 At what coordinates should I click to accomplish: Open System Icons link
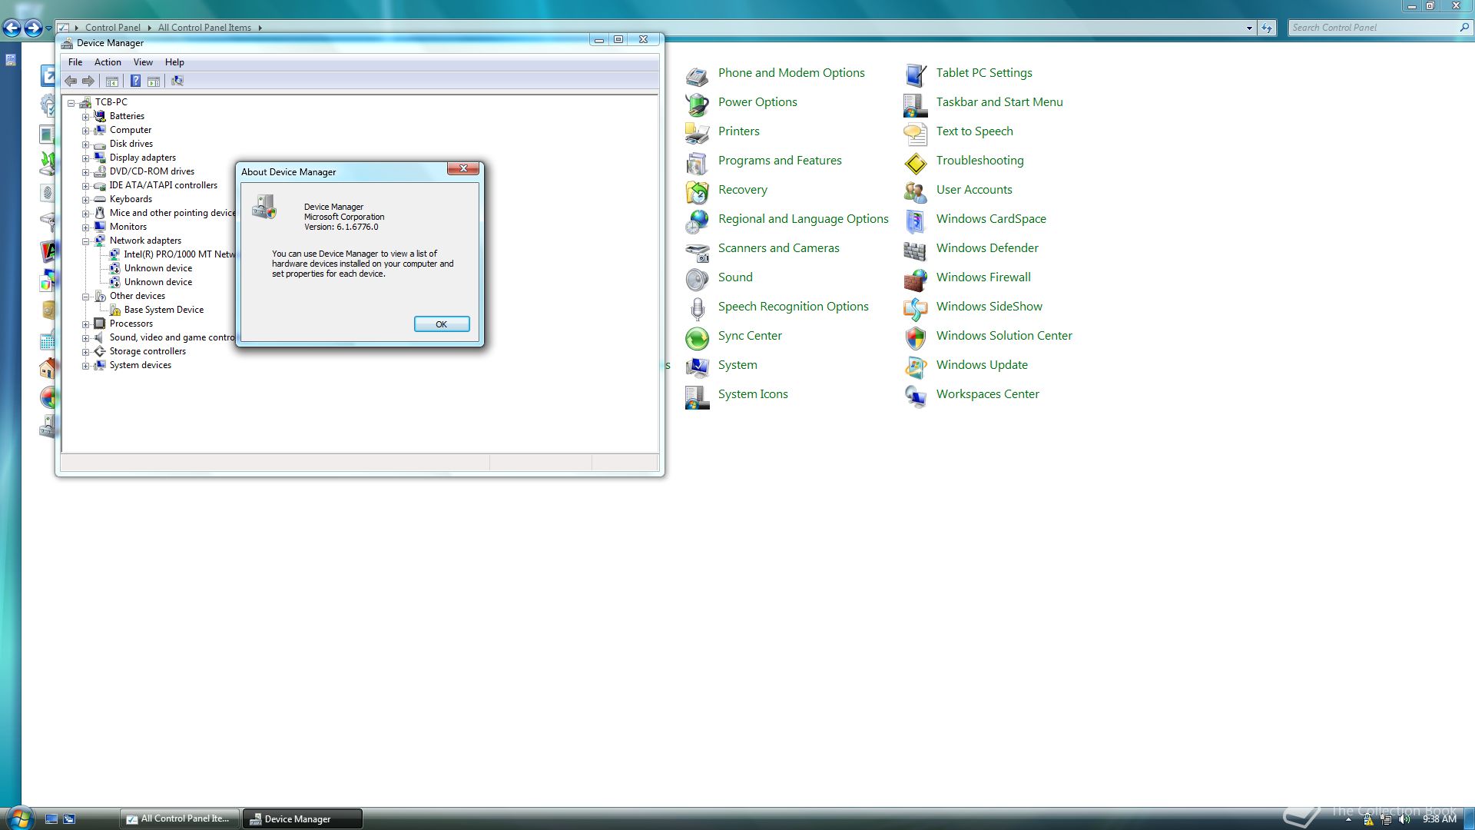[753, 394]
